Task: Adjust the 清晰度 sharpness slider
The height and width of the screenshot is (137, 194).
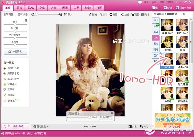Action: tap(15, 45)
